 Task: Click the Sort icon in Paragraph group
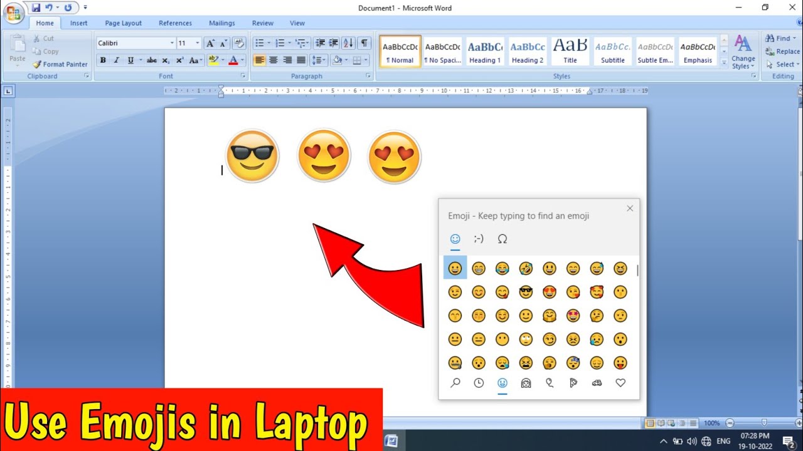(348, 43)
